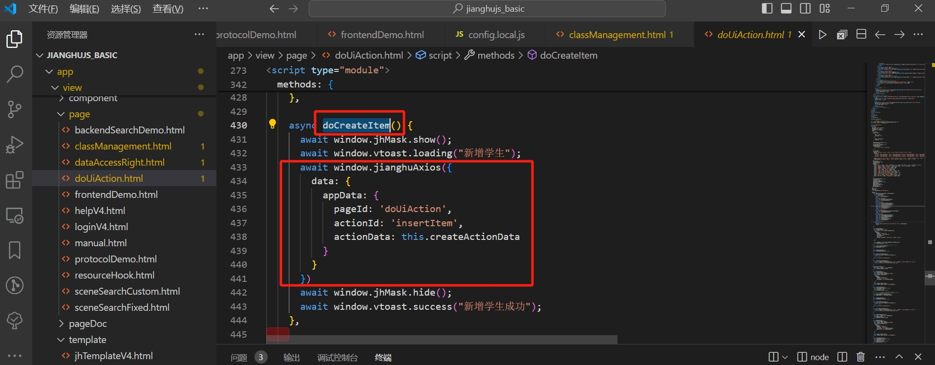
Task: Maximize the panel with up chevron
Action: coord(899,357)
